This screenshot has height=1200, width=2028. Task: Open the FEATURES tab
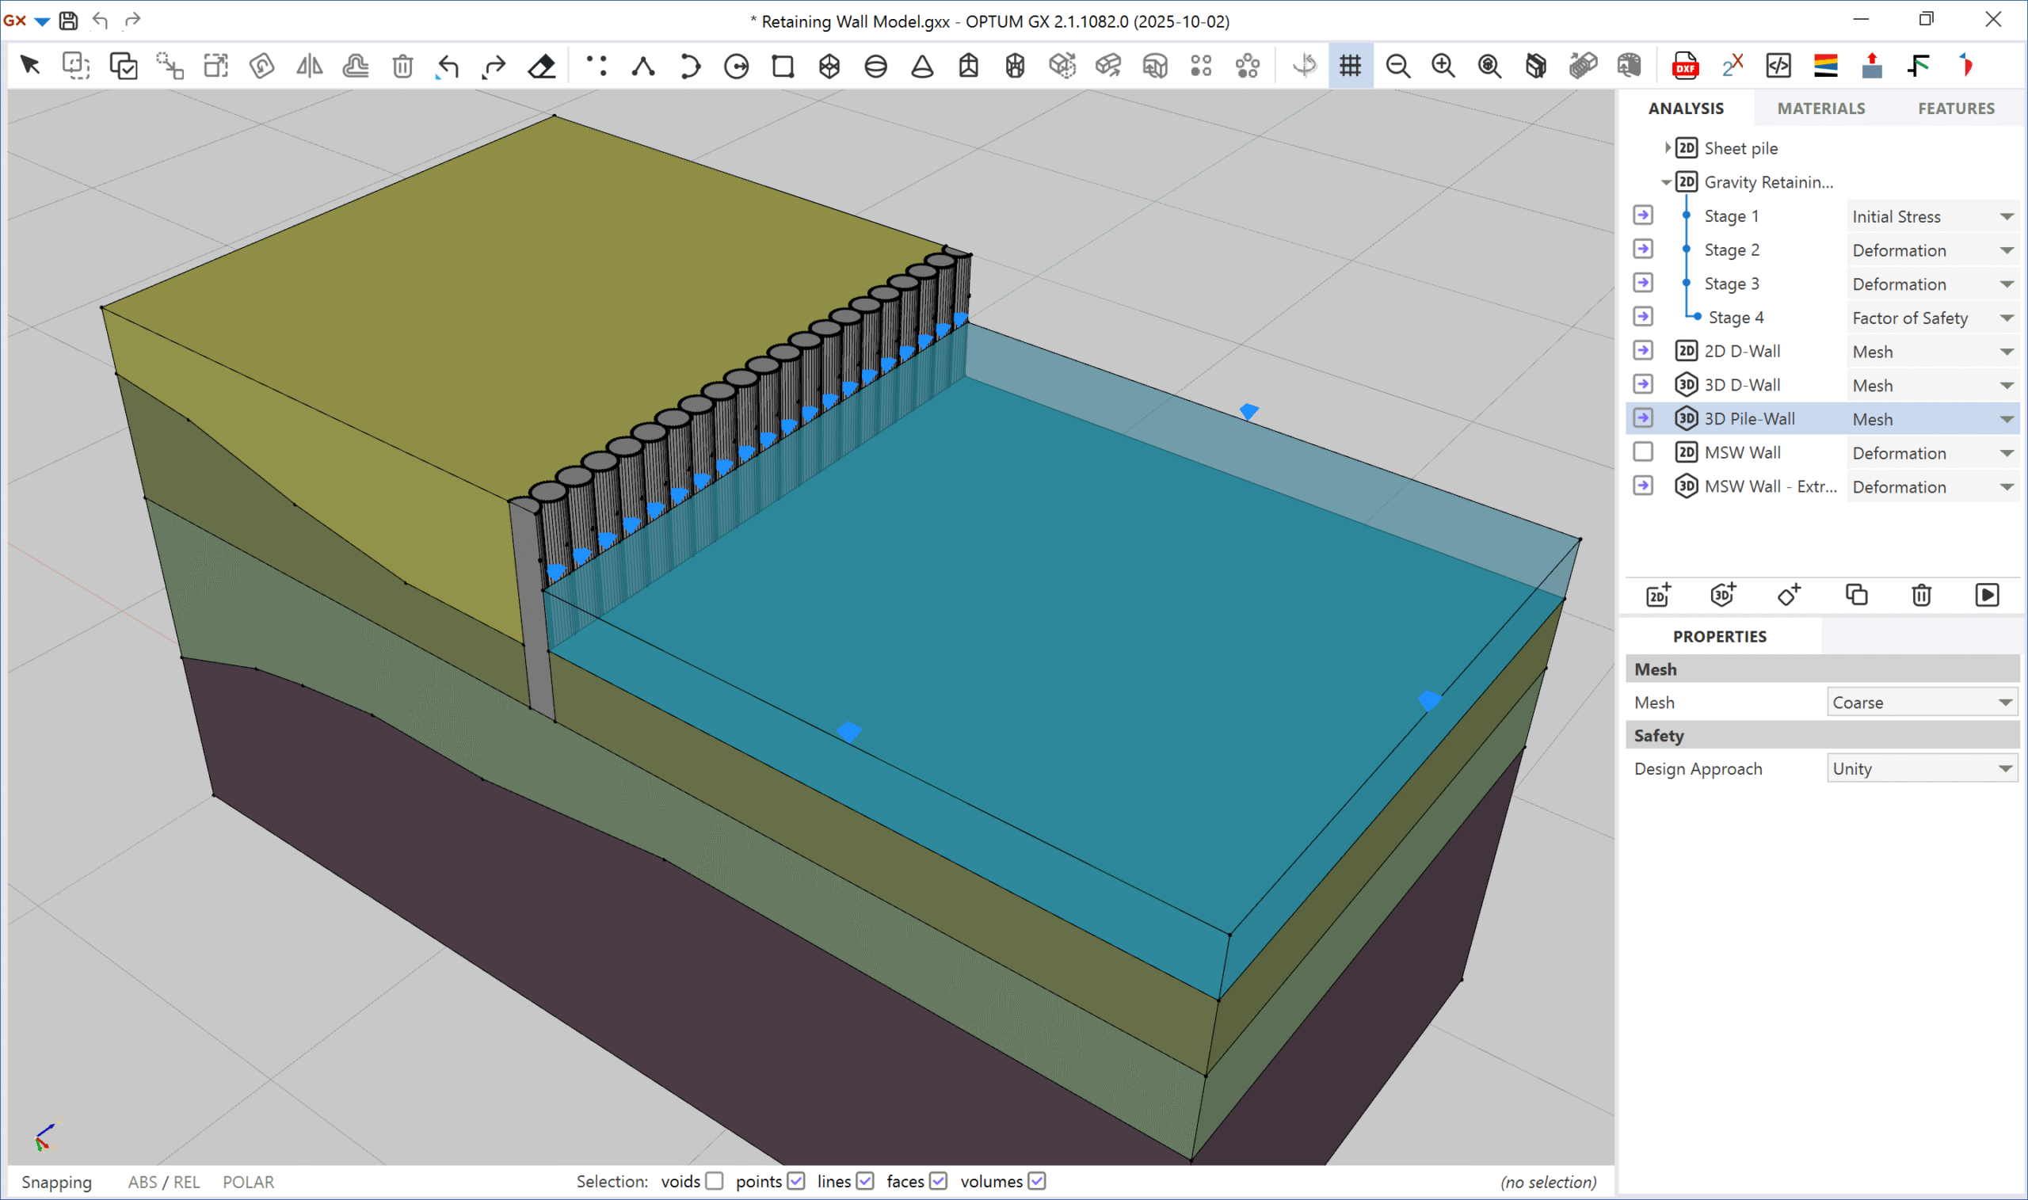1956,109
